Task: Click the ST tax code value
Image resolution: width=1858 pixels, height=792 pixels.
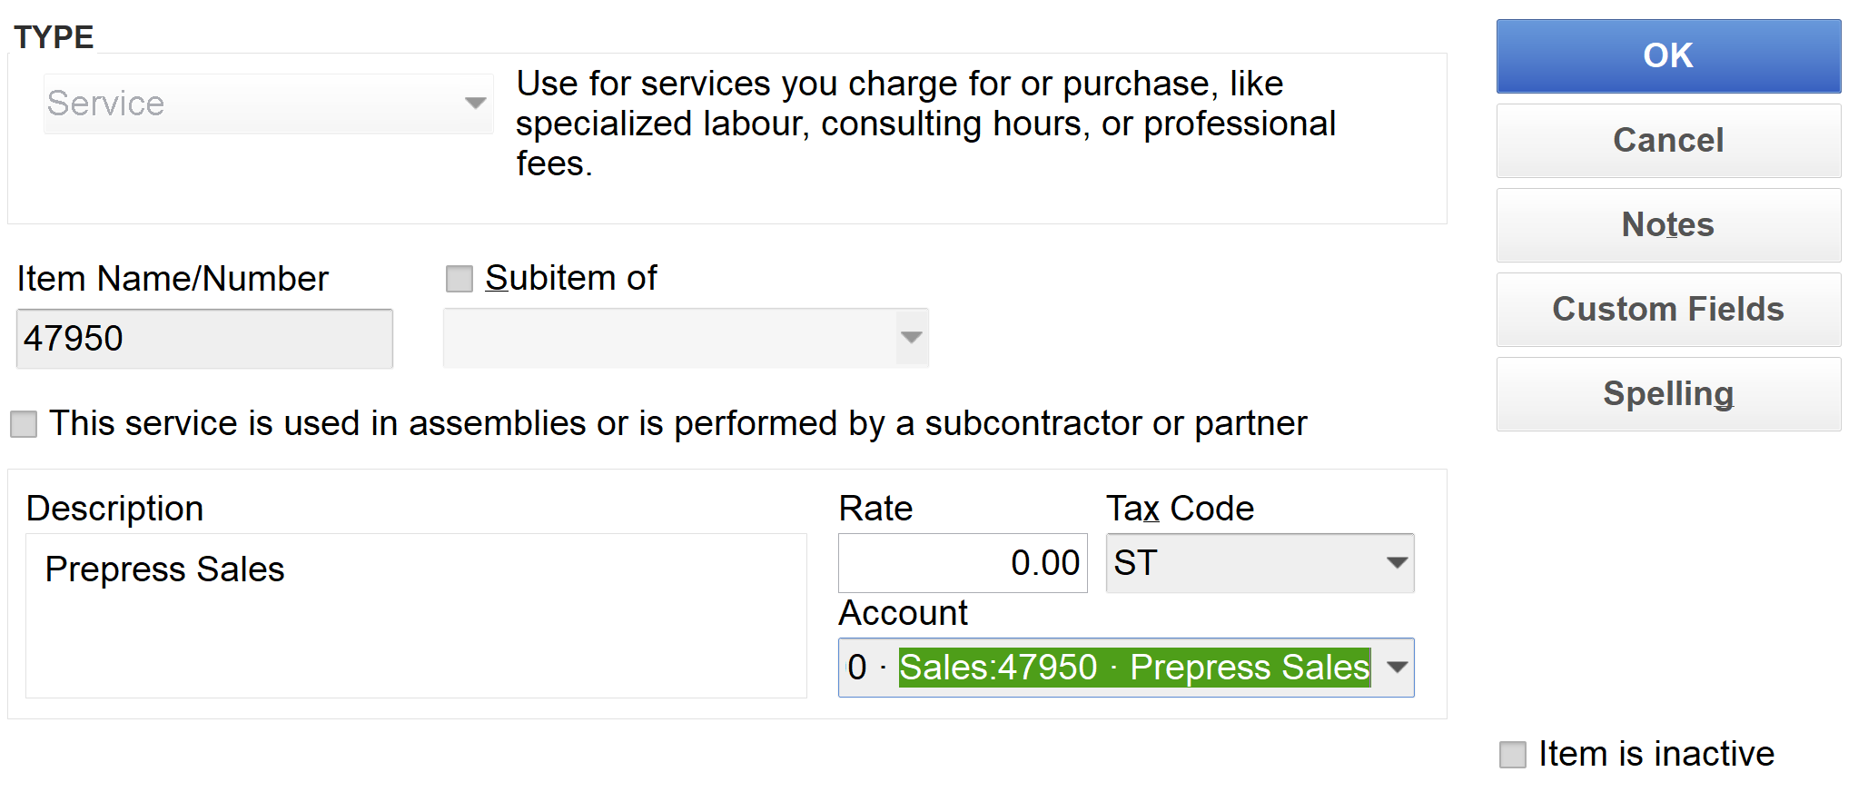Action: coord(1137,563)
